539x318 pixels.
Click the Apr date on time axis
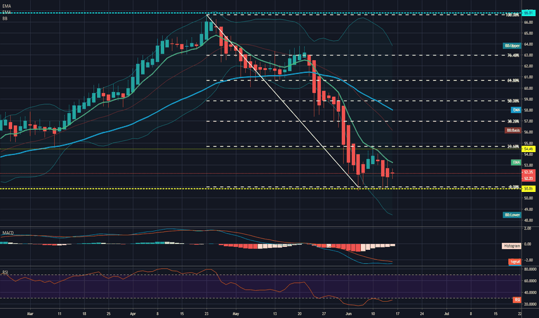click(x=133, y=313)
